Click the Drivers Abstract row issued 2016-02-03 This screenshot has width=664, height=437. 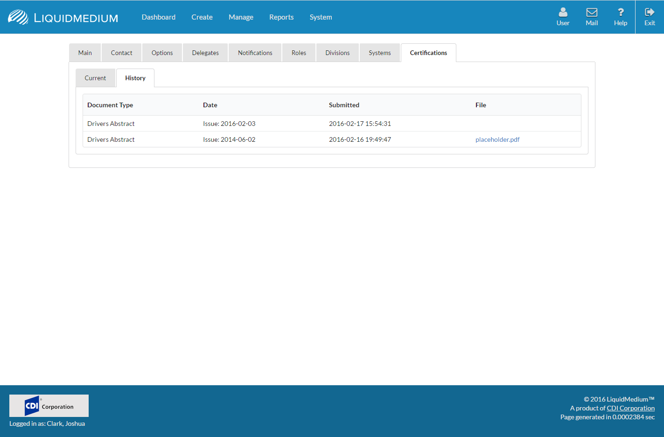coord(111,124)
